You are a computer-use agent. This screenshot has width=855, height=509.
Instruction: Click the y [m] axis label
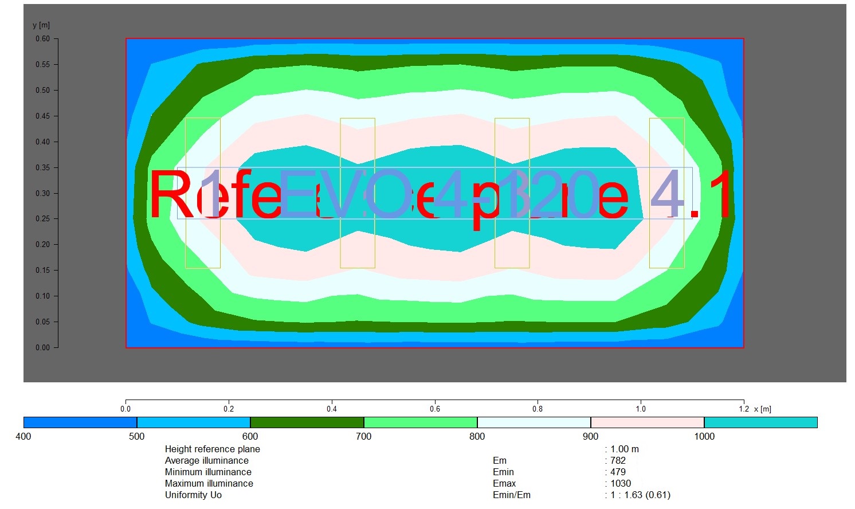41,25
